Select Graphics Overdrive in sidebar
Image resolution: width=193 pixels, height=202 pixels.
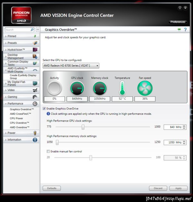tap(22, 109)
